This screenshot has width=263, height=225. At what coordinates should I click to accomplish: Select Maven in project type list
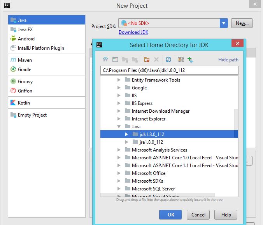(25, 60)
